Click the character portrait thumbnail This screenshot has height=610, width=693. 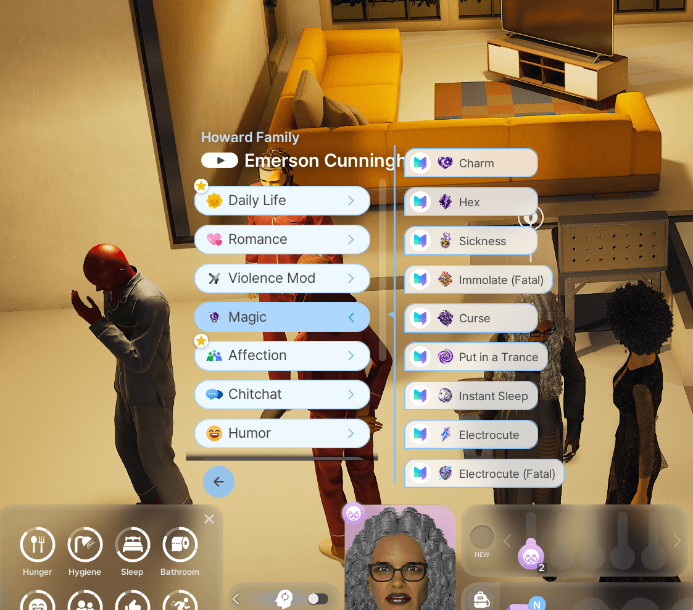coord(400,558)
